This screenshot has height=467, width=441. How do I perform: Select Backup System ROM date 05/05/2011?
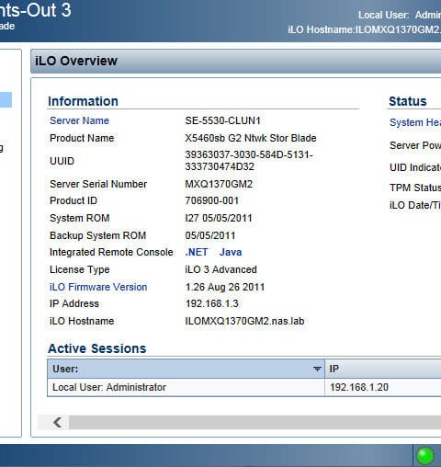[210, 235]
